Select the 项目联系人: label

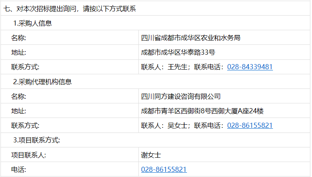29,155
